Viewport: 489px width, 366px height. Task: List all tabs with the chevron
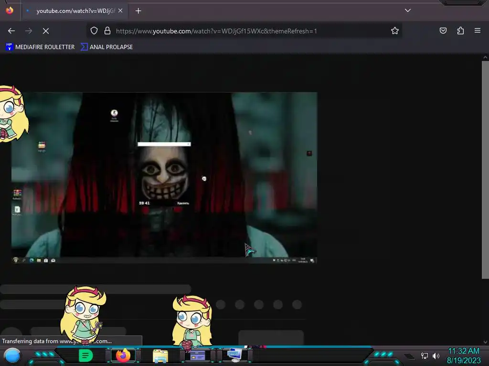click(x=408, y=10)
